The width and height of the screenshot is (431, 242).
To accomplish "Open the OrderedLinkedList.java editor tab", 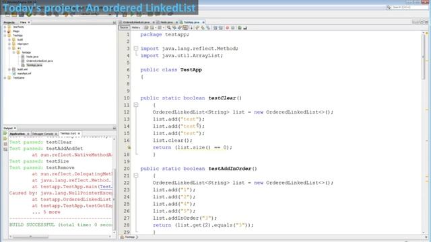I will (136, 22).
